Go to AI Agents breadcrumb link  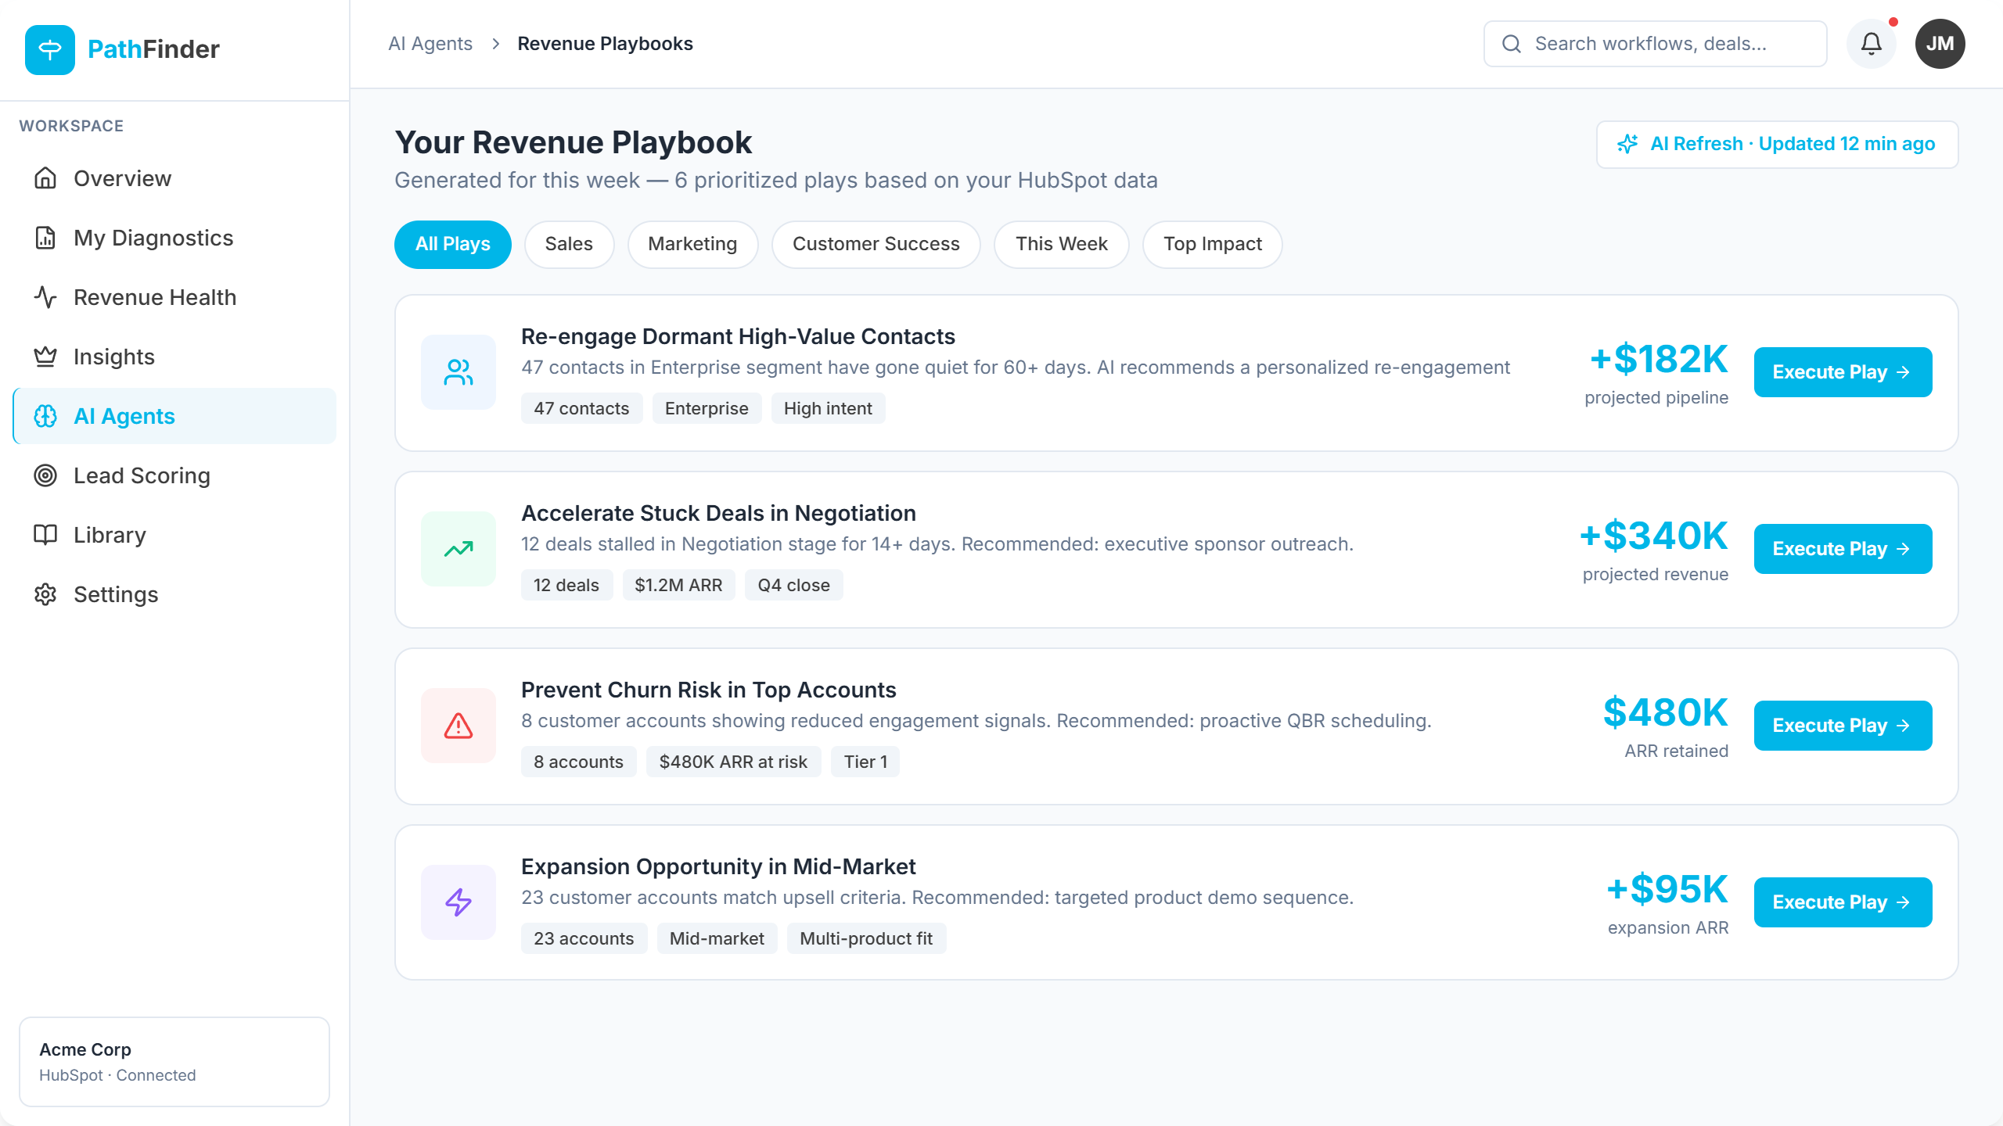pyautogui.click(x=430, y=44)
